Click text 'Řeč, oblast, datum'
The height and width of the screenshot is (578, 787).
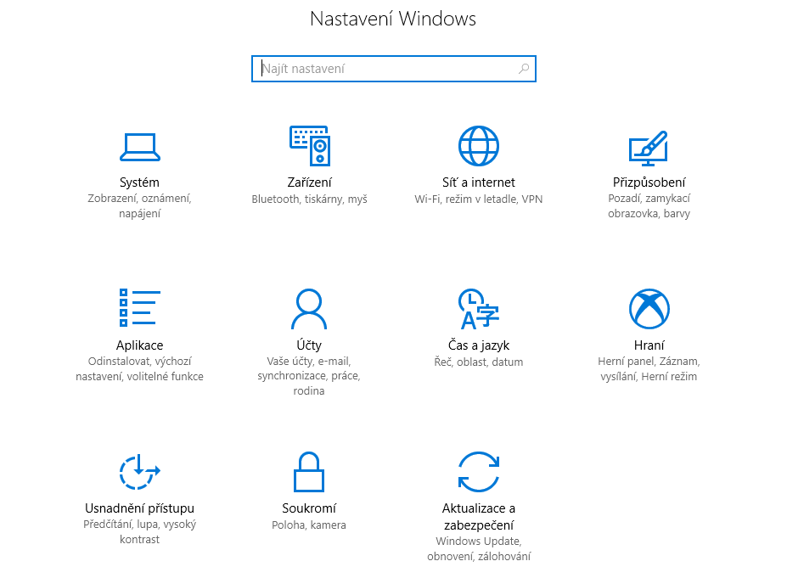pos(479,362)
